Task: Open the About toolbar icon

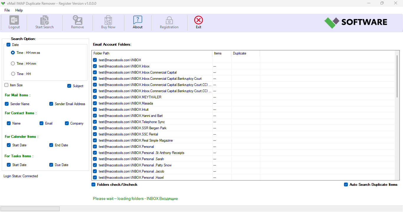Action: pyautogui.click(x=138, y=20)
